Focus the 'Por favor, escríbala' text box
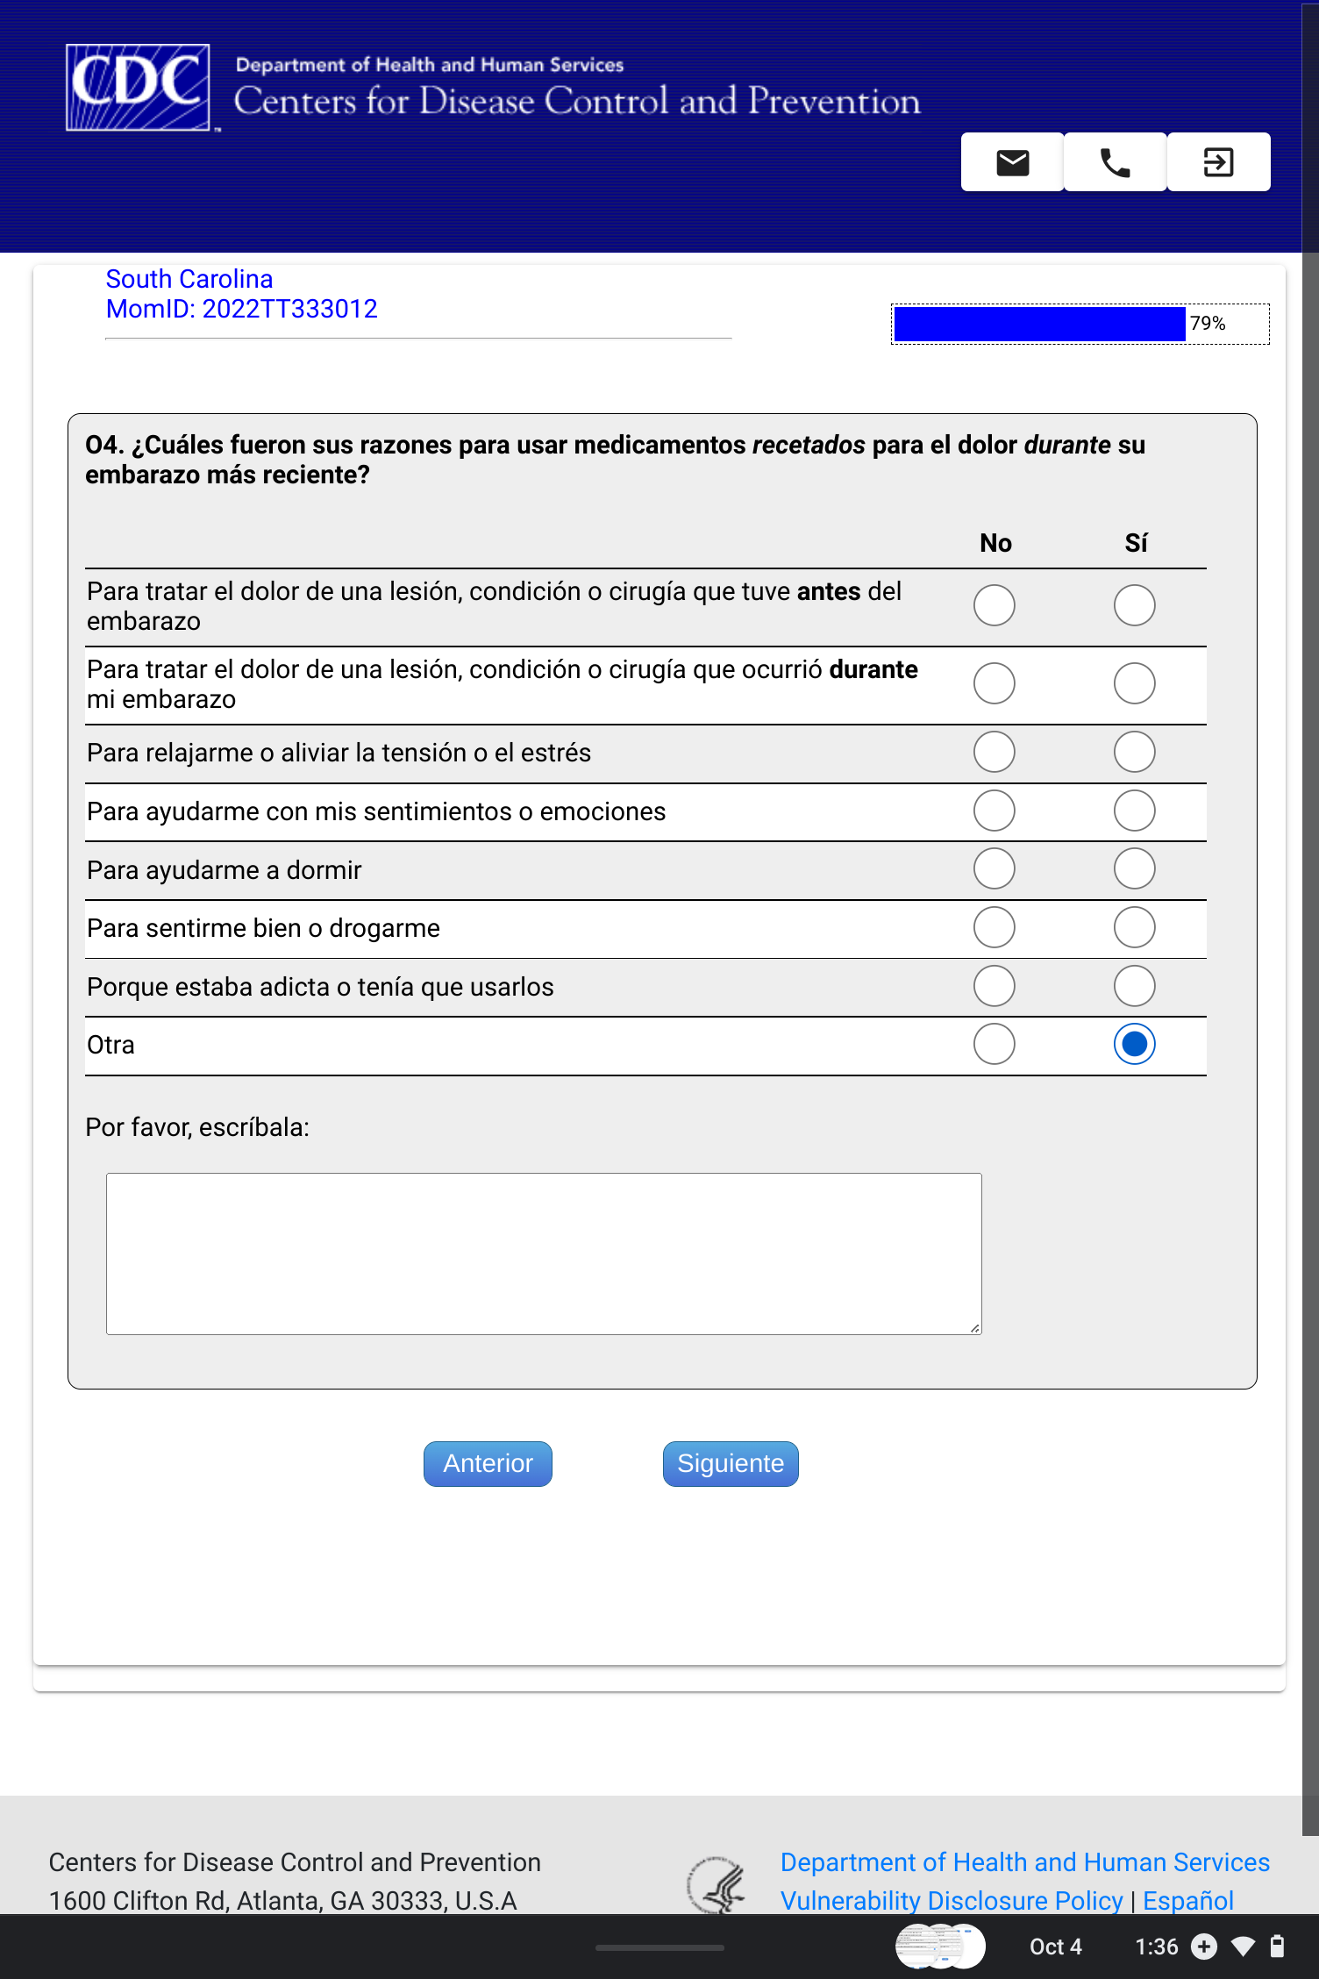The image size is (1319, 1979). click(x=544, y=1254)
